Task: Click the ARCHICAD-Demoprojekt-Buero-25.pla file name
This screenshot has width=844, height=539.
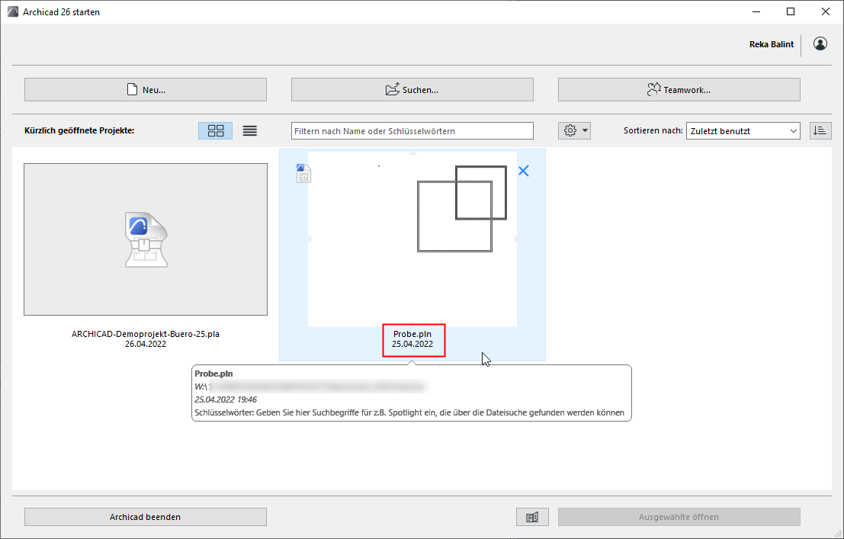Action: pyautogui.click(x=146, y=334)
